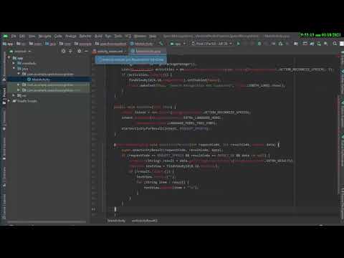Viewport: 344px width, 258px height.
Task: Open the Build menu
Action: tap(98, 36)
